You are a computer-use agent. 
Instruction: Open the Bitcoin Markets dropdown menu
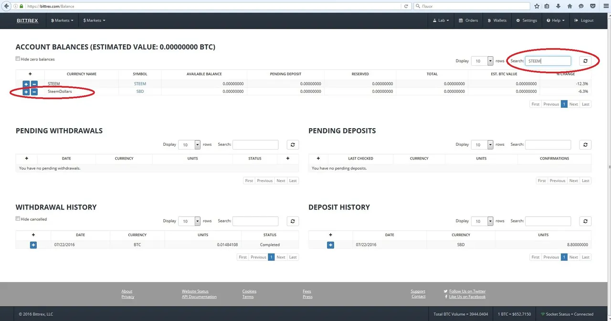point(62,20)
